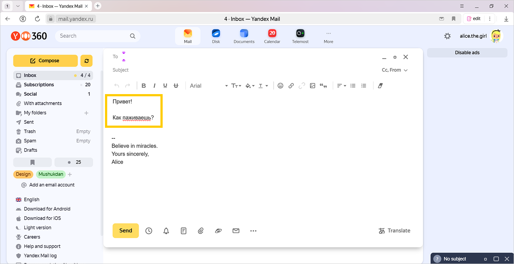514x264 pixels.
Task: Open the text fill color picker
Action: [250, 86]
